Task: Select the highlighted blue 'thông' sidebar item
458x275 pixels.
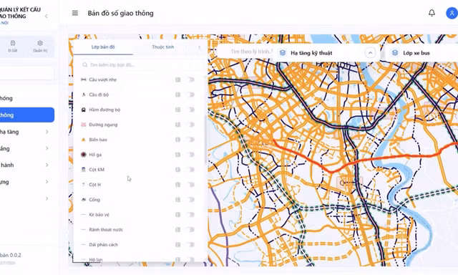Action: click(27, 115)
